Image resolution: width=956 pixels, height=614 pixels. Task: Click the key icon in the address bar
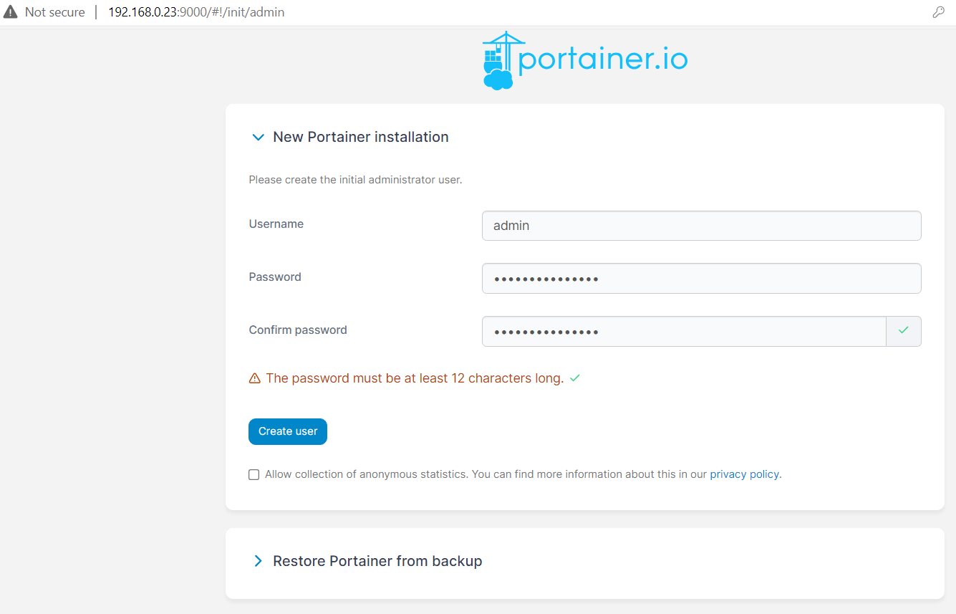[x=938, y=11]
